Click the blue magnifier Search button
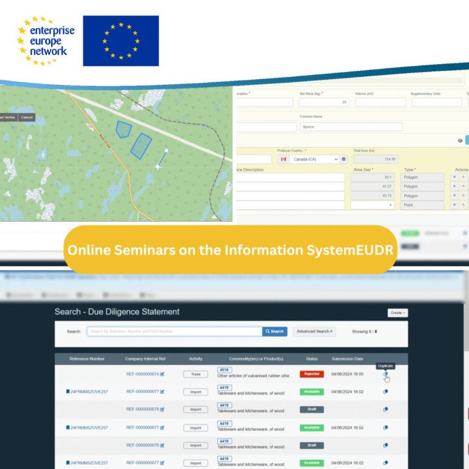 (274, 331)
